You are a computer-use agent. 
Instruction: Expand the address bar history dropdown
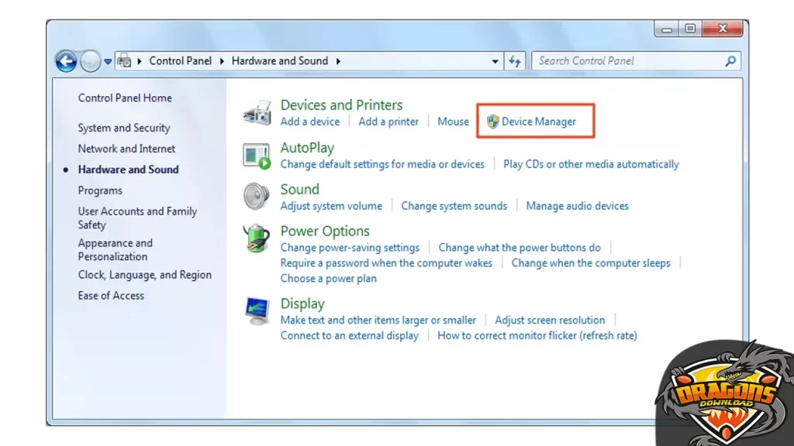coord(496,61)
